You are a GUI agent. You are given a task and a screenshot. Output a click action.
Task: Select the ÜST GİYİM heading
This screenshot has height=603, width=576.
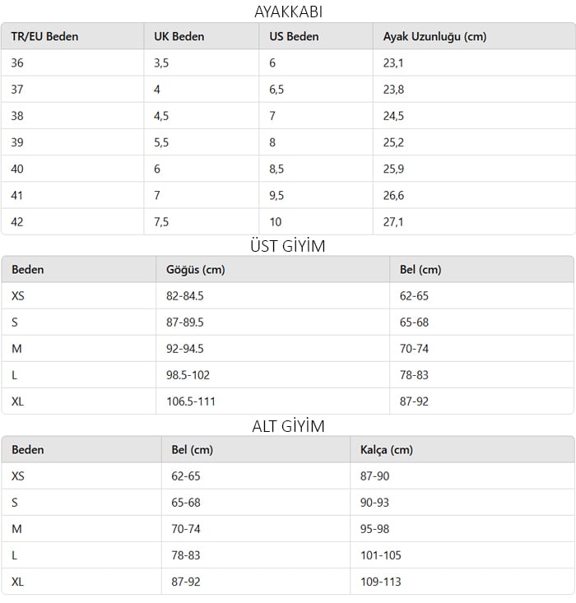(288, 246)
